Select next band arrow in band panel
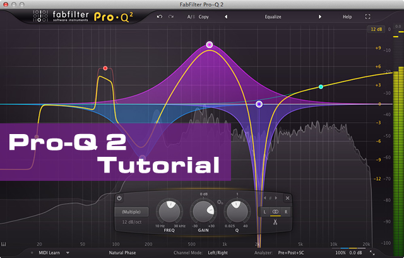Viewport: 404px width, 258px height. click(x=276, y=198)
